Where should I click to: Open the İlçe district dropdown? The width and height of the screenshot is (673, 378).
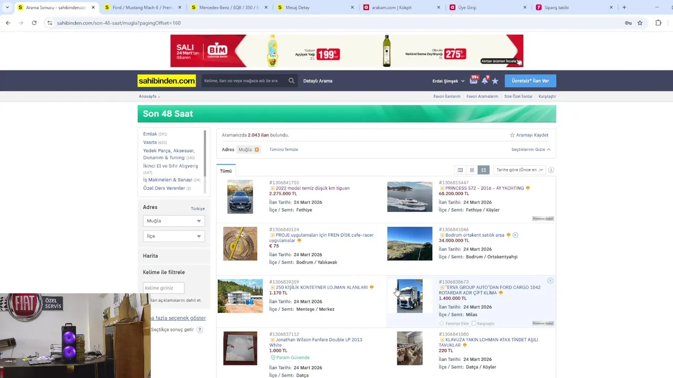[x=174, y=236]
